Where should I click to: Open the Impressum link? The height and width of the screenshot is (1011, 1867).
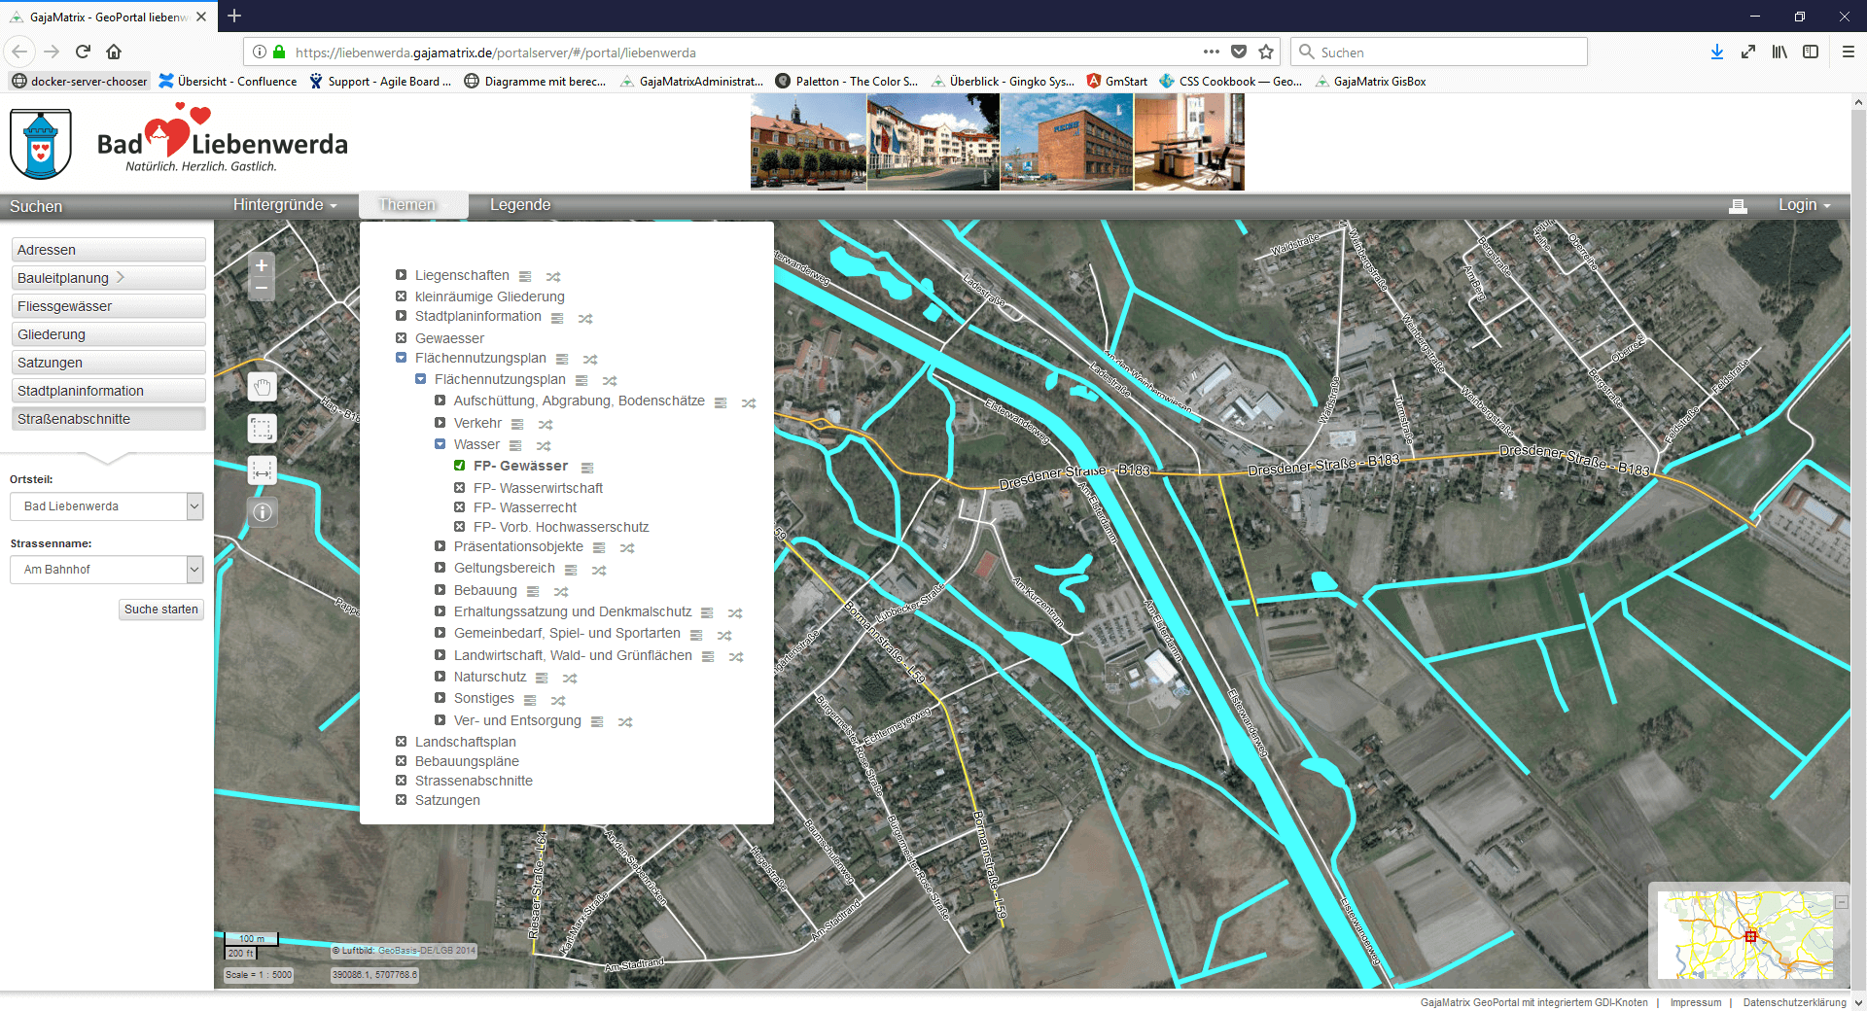(1695, 1002)
